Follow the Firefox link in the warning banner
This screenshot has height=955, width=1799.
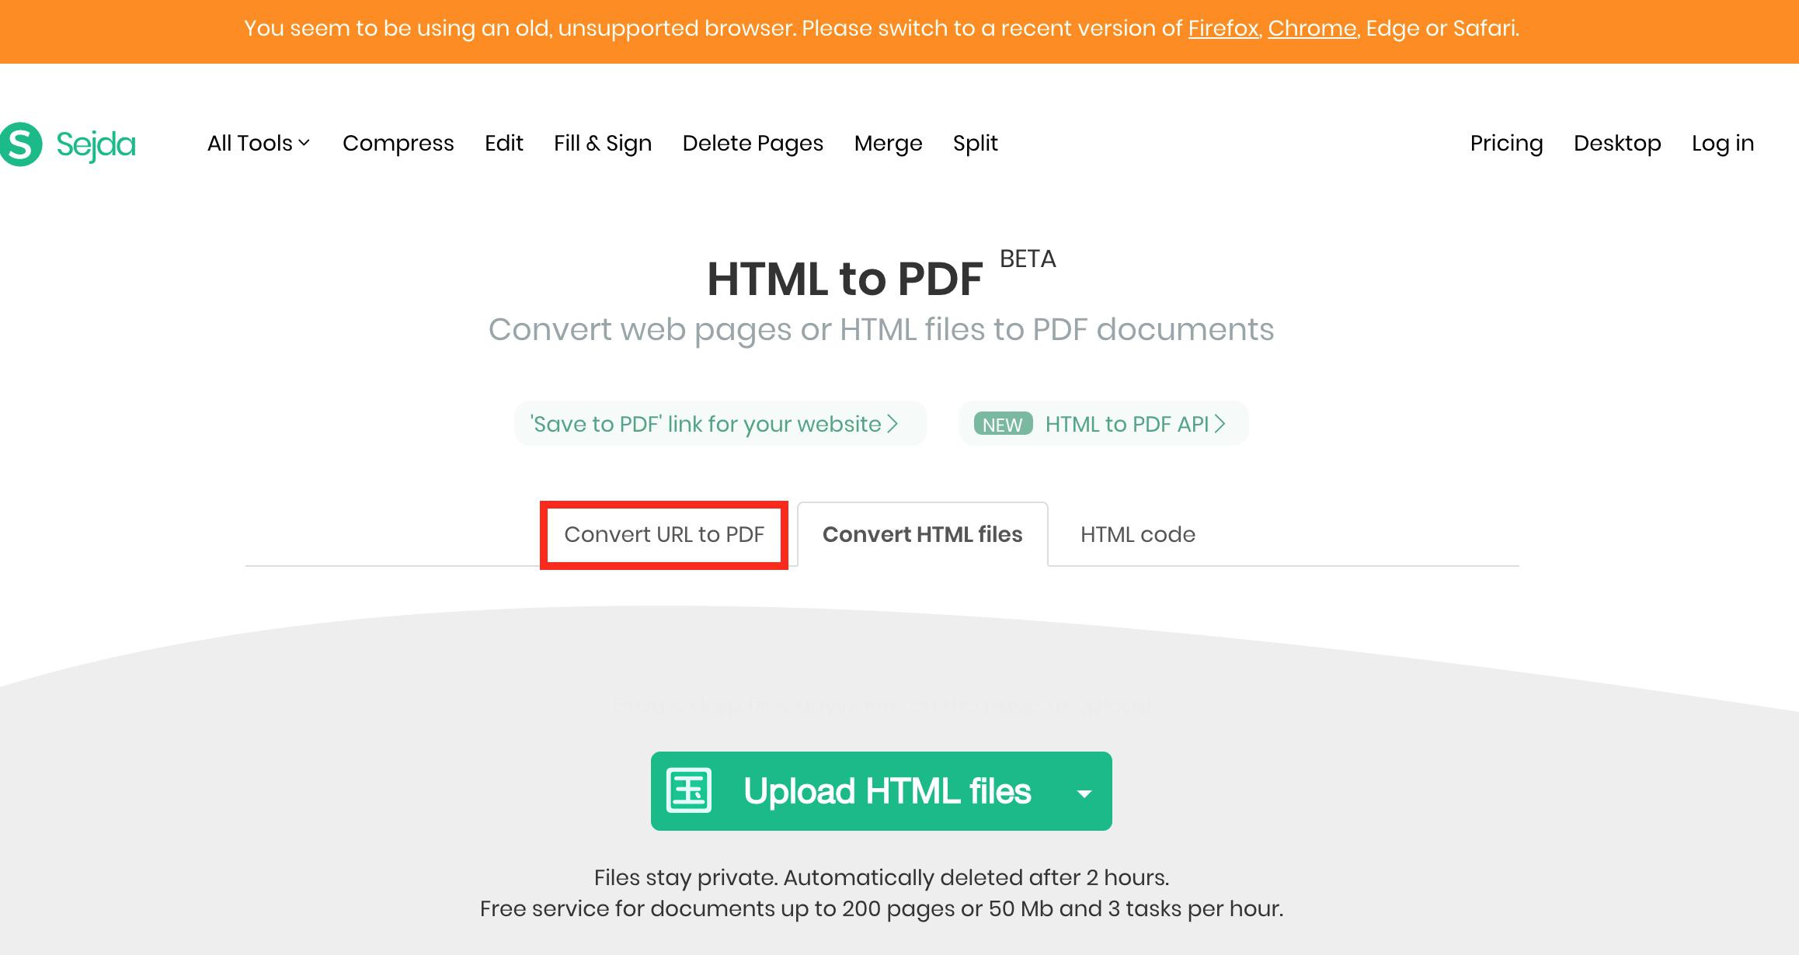pyautogui.click(x=1223, y=29)
